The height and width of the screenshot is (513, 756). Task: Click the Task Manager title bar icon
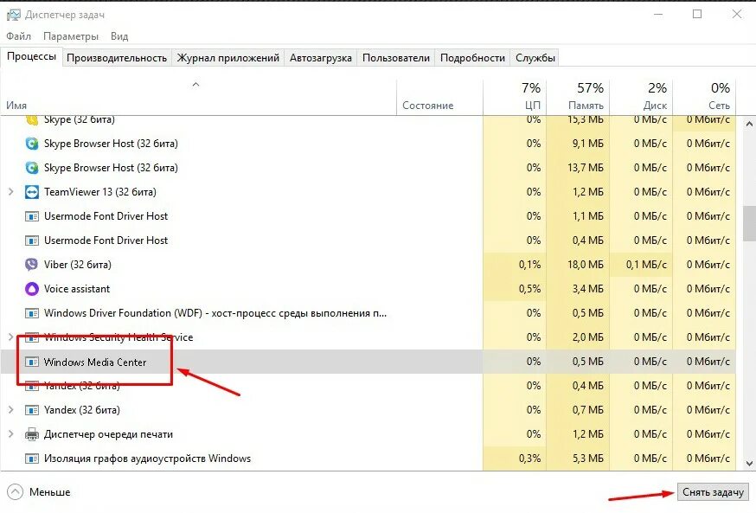(14, 15)
